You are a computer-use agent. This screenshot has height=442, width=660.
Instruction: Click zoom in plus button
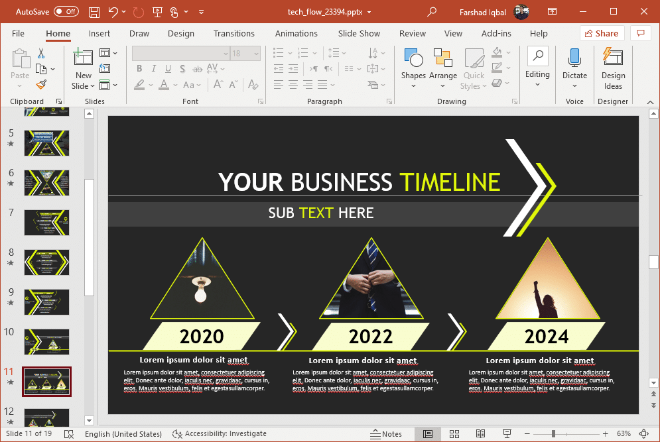point(605,433)
